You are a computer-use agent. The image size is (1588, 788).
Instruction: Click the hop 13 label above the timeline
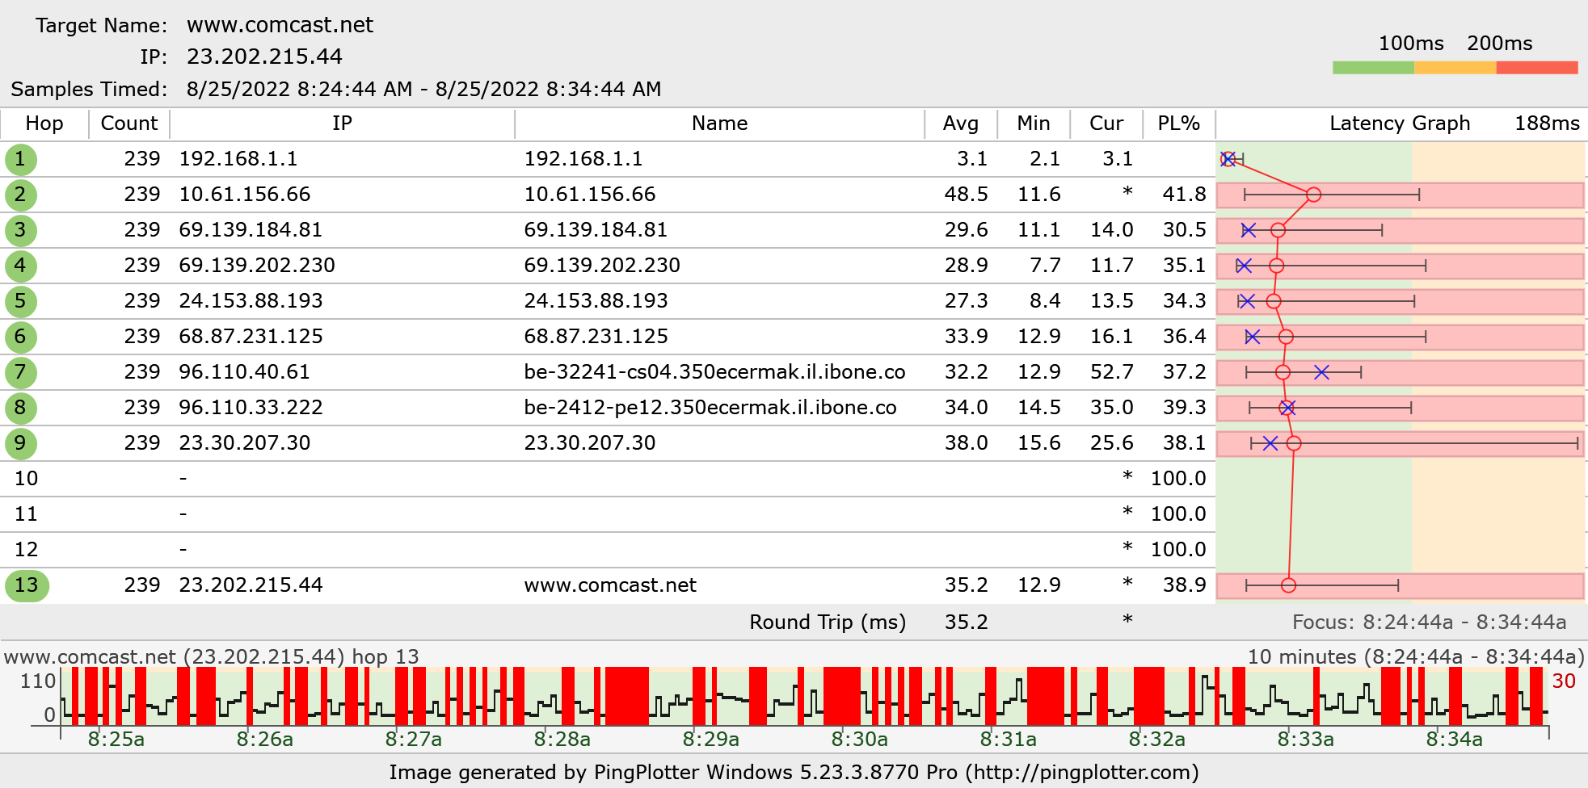pos(212,657)
